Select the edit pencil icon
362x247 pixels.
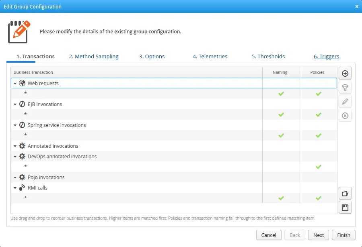[x=345, y=101]
